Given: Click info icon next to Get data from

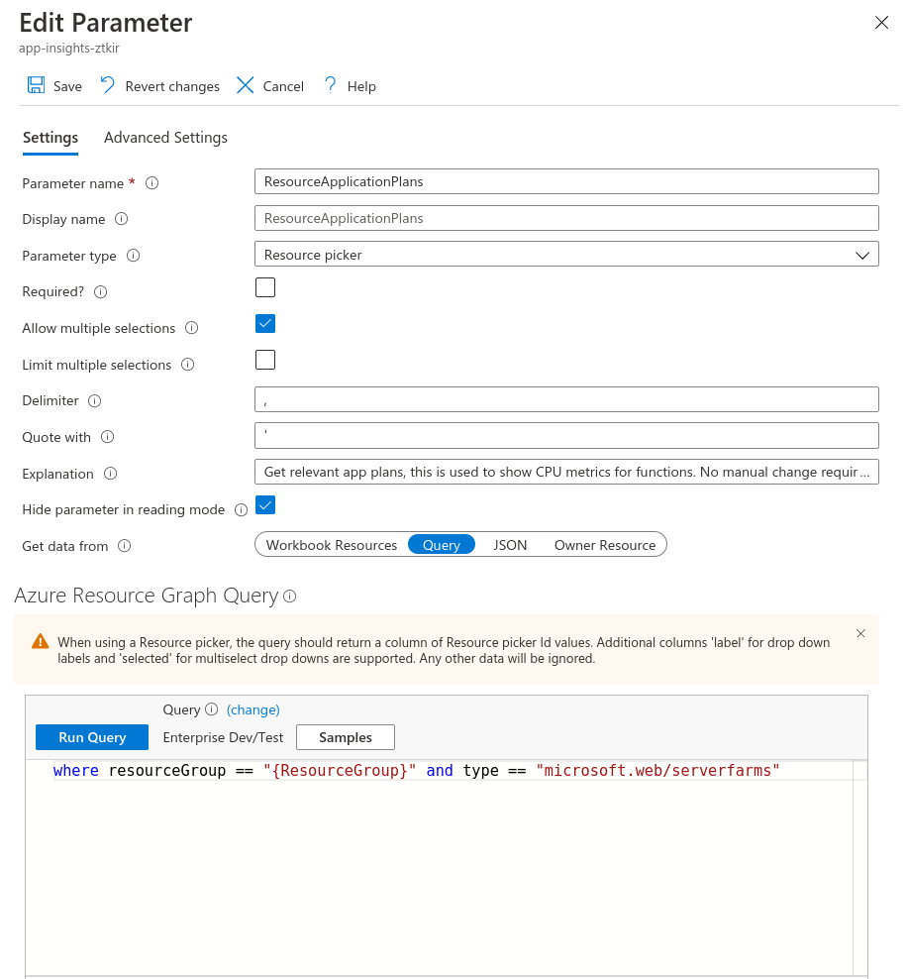Looking at the screenshot, I should 125,546.
